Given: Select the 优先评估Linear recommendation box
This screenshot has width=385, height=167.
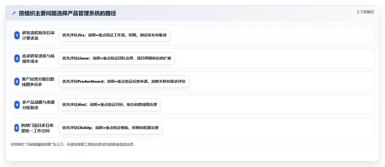Looking at the screenshot, I should tap(117, 58).
